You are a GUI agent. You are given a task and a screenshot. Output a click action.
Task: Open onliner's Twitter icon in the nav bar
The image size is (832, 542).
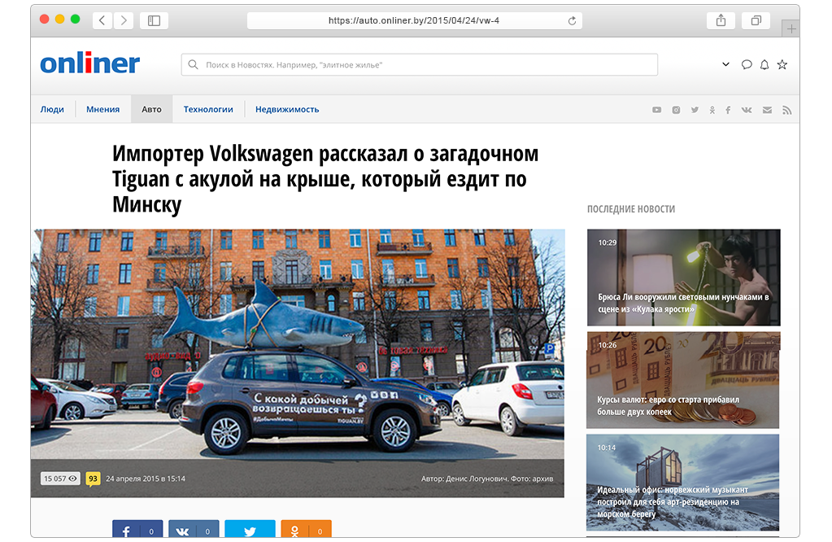click(695, 110)
